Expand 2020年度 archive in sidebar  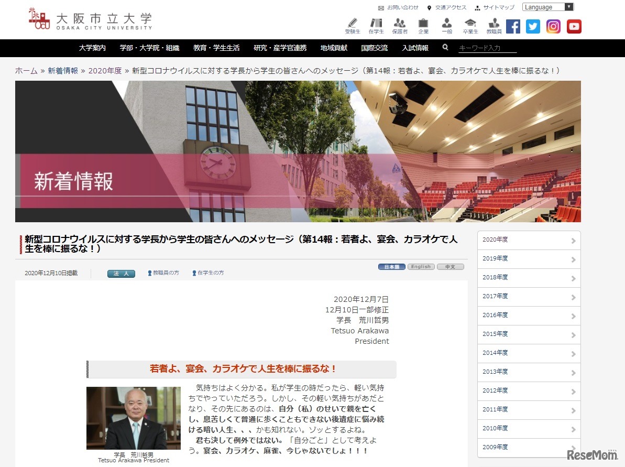point(529,240)
